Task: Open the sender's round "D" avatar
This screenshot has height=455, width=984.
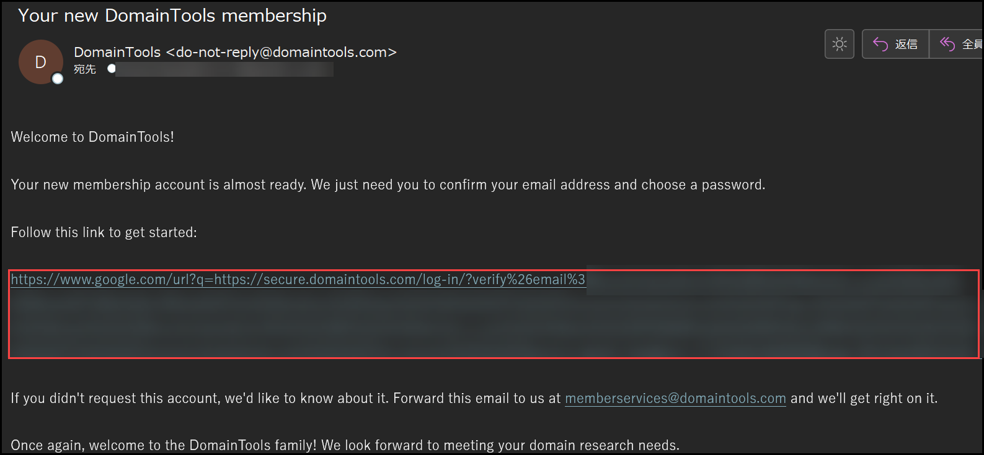Action: [40, 62]
